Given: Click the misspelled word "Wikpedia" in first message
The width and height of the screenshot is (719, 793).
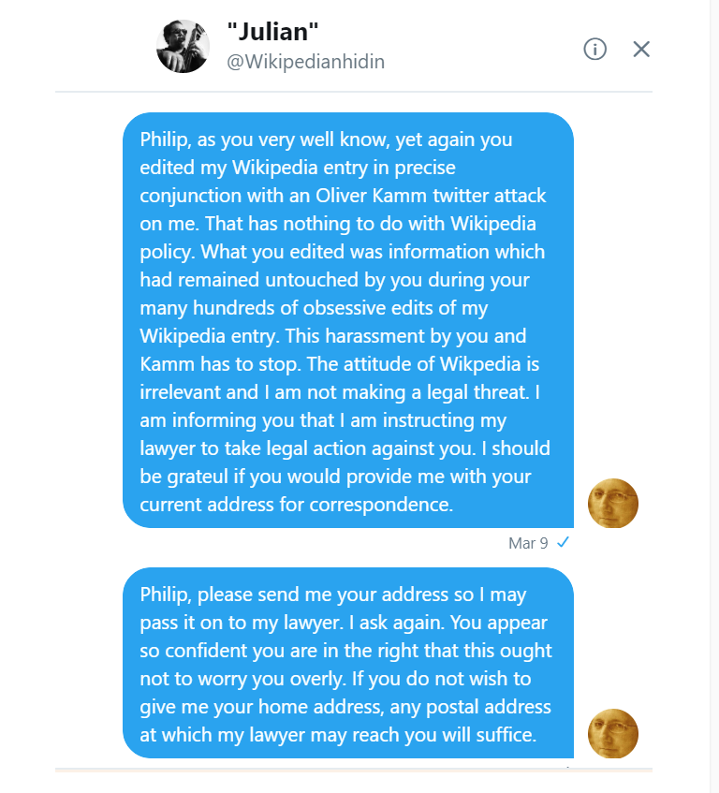Looking at the screenshot, I should click(x=480, y=364).
